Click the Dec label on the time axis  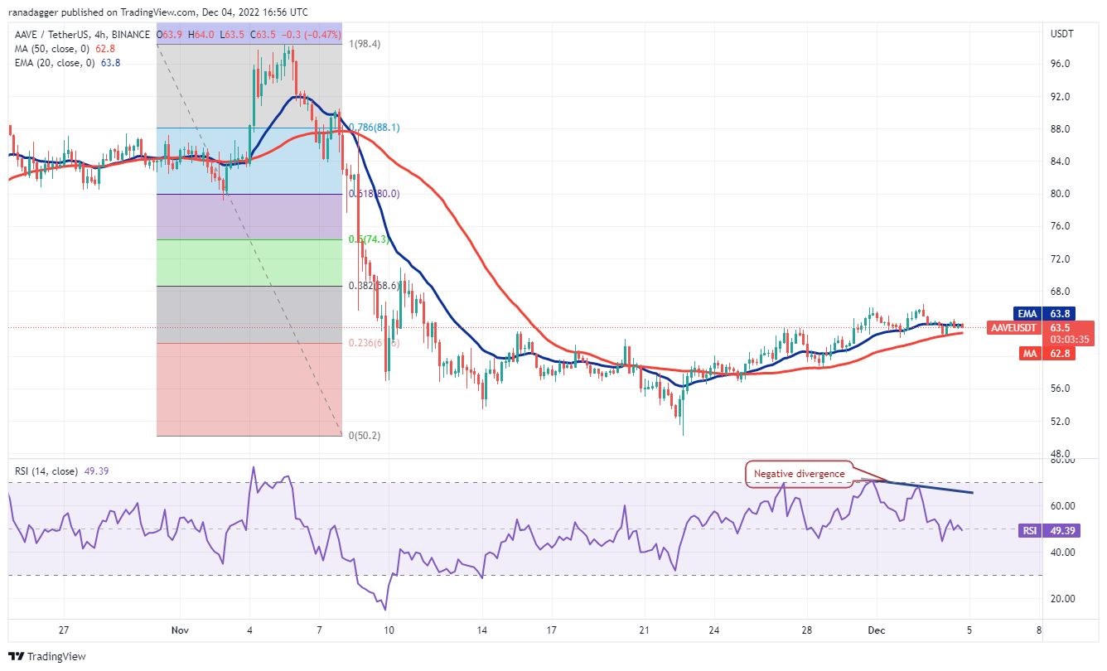876,630
